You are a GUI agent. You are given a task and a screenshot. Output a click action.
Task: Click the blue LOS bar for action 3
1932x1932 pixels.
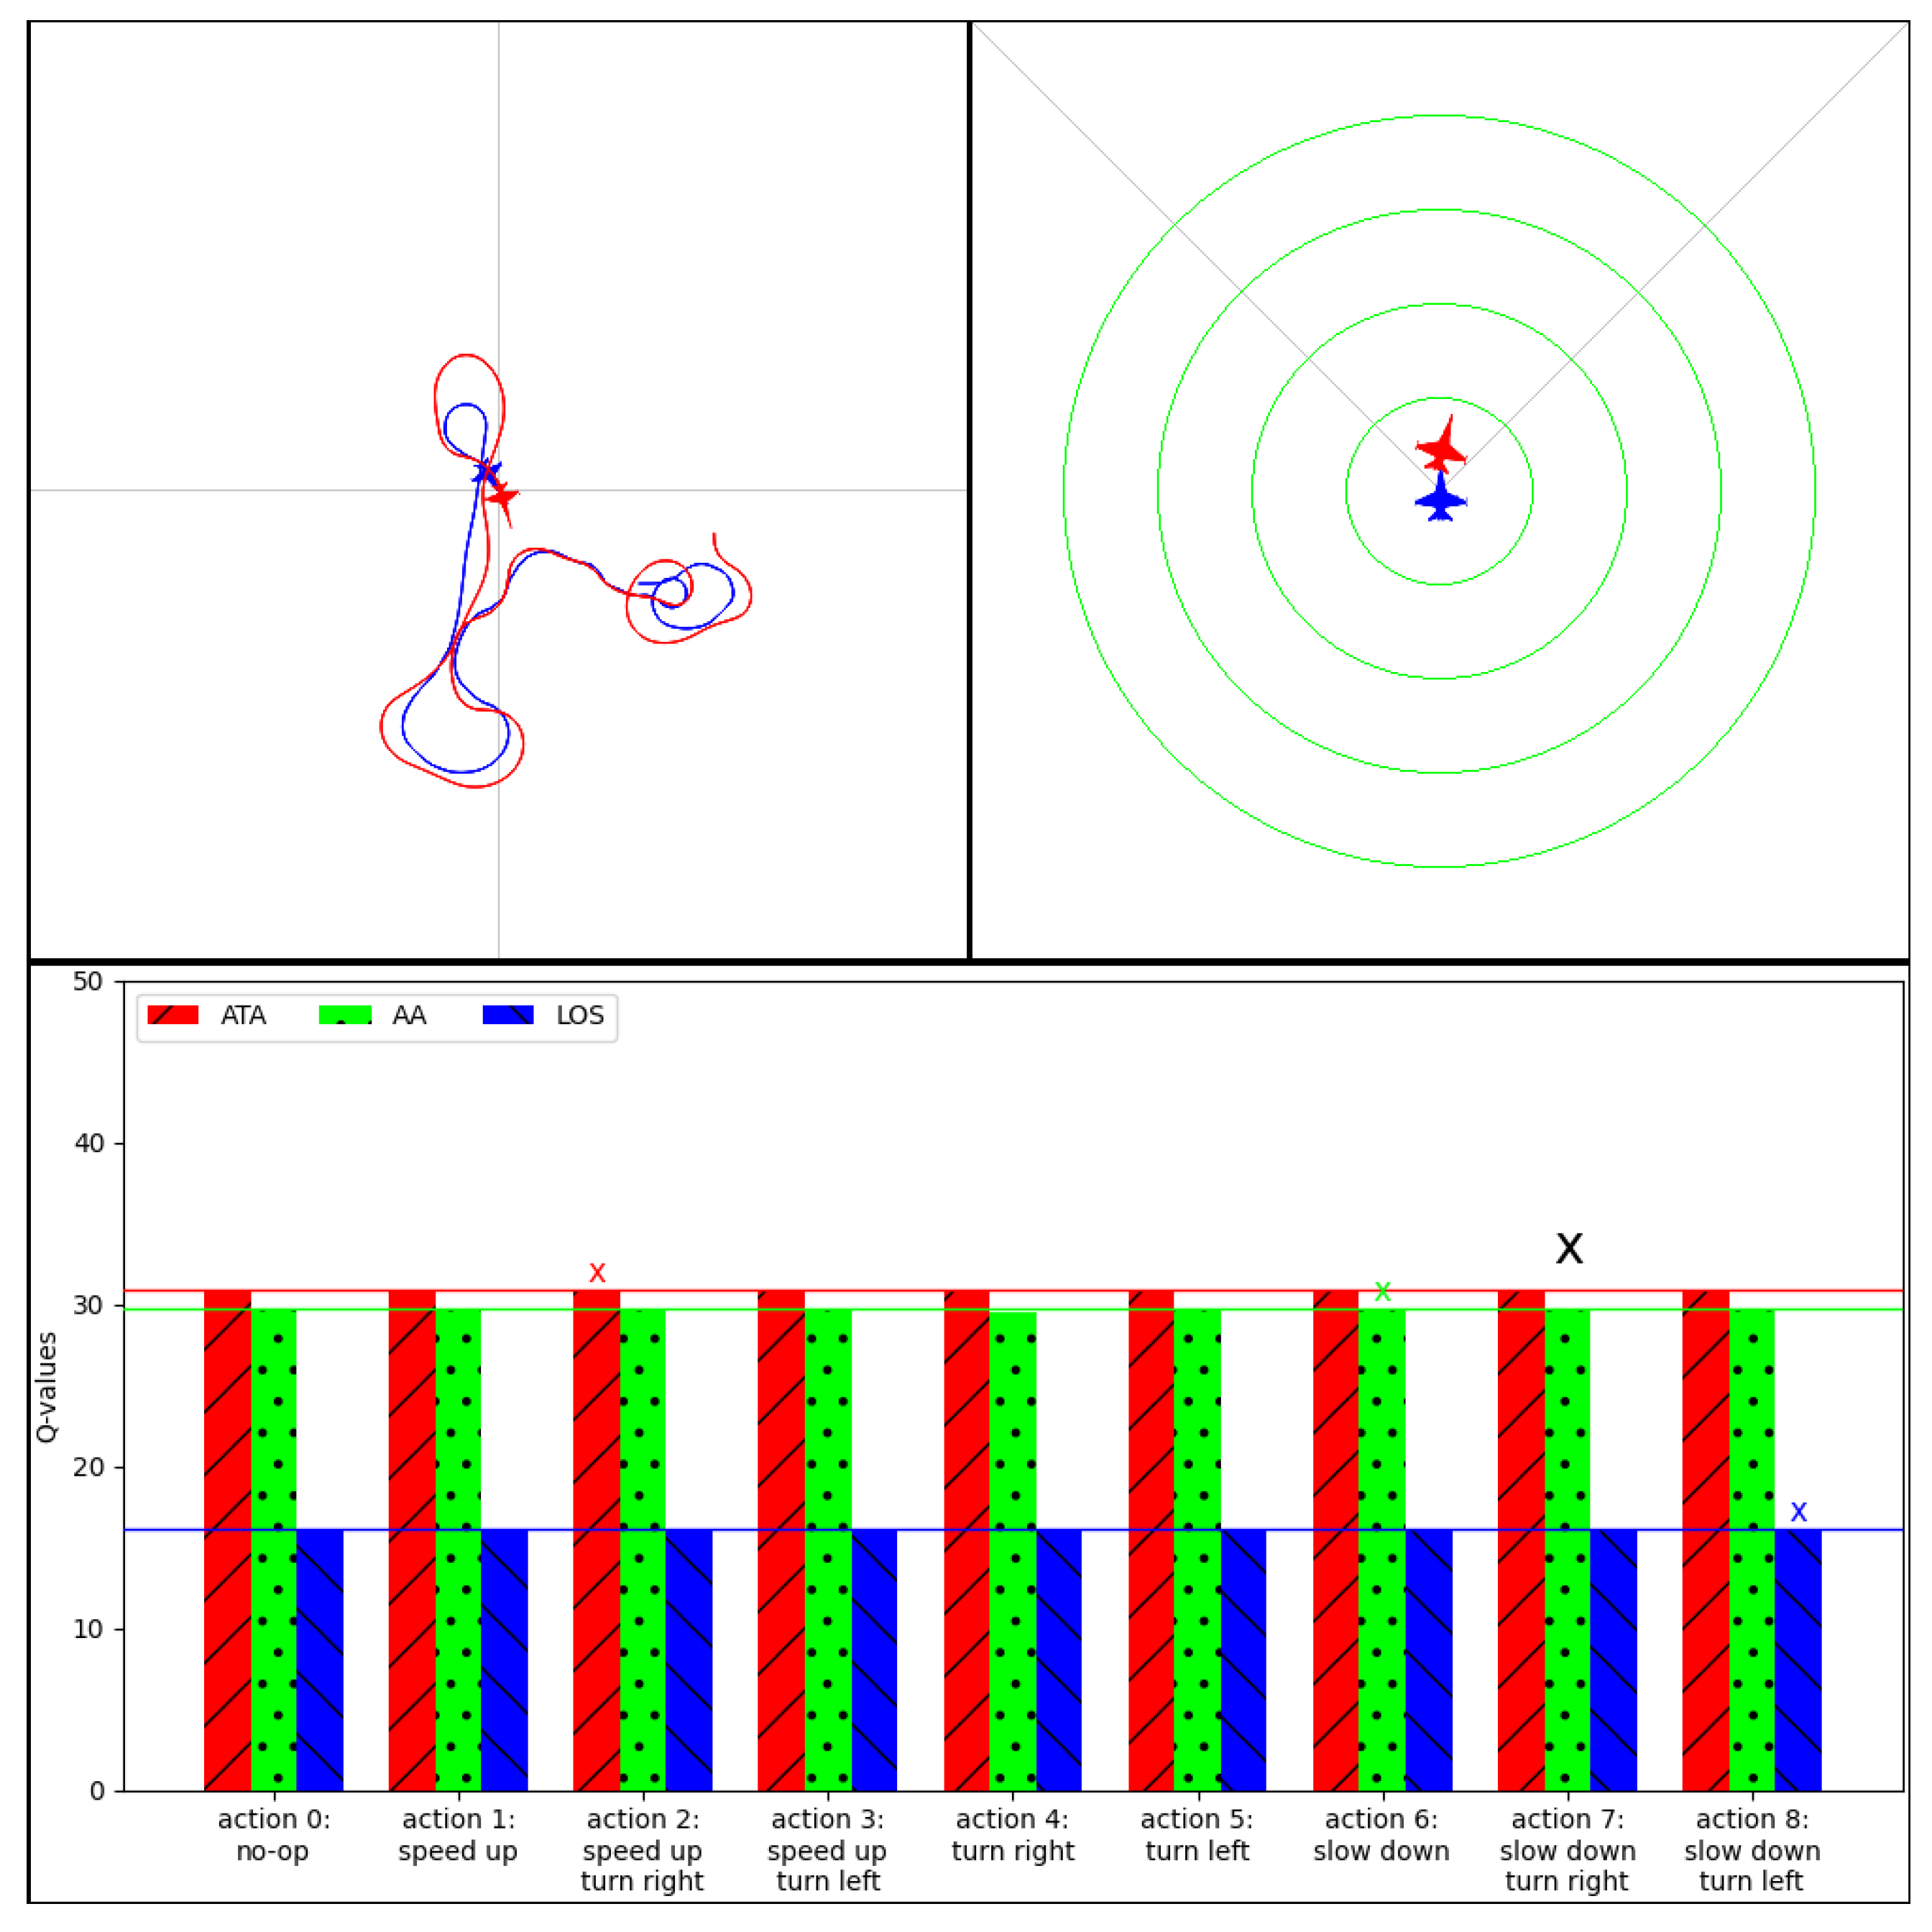pyautogui.click(x=874, y=1660)
